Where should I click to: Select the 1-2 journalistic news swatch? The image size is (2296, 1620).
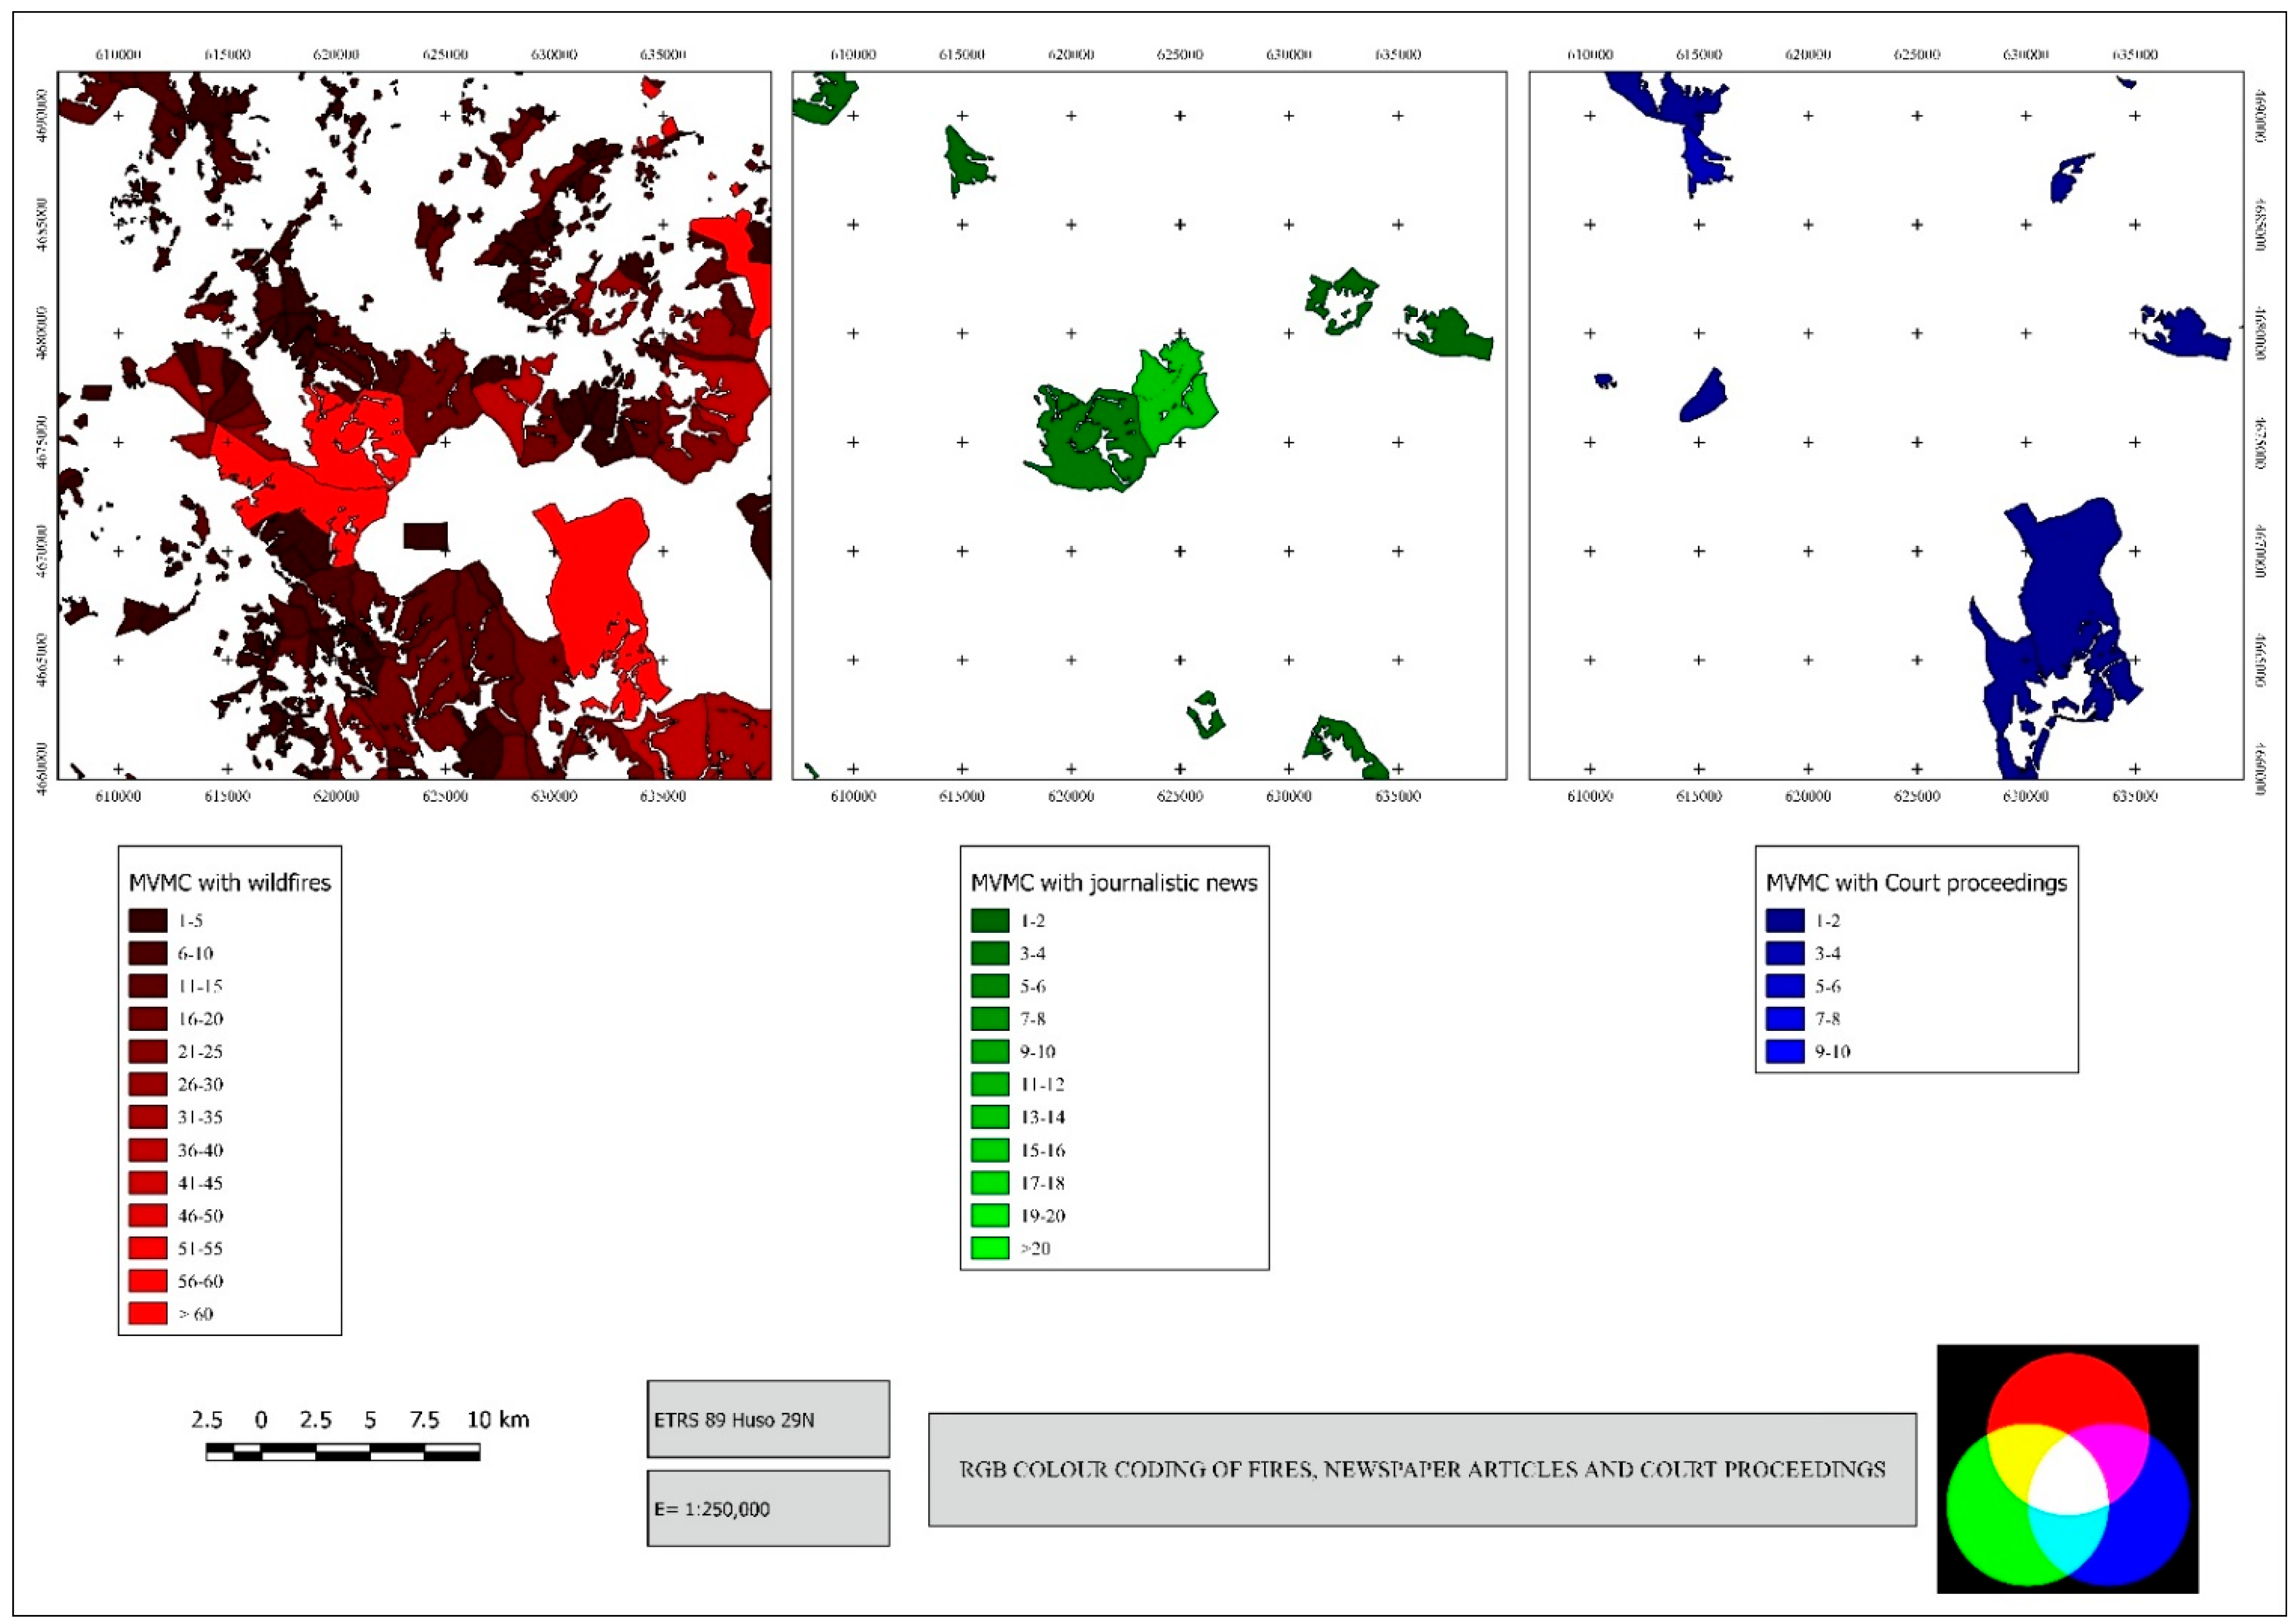pos(990,921)
